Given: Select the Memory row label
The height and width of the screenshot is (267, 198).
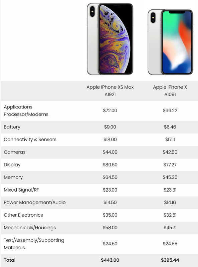Looking at the screenshot, I should tap(13, 177).
